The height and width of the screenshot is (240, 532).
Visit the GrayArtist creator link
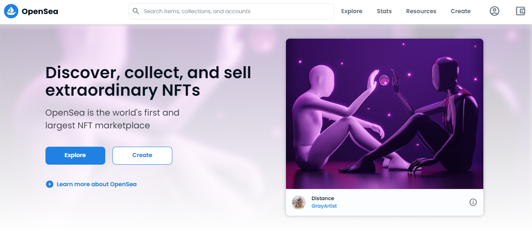324,206
